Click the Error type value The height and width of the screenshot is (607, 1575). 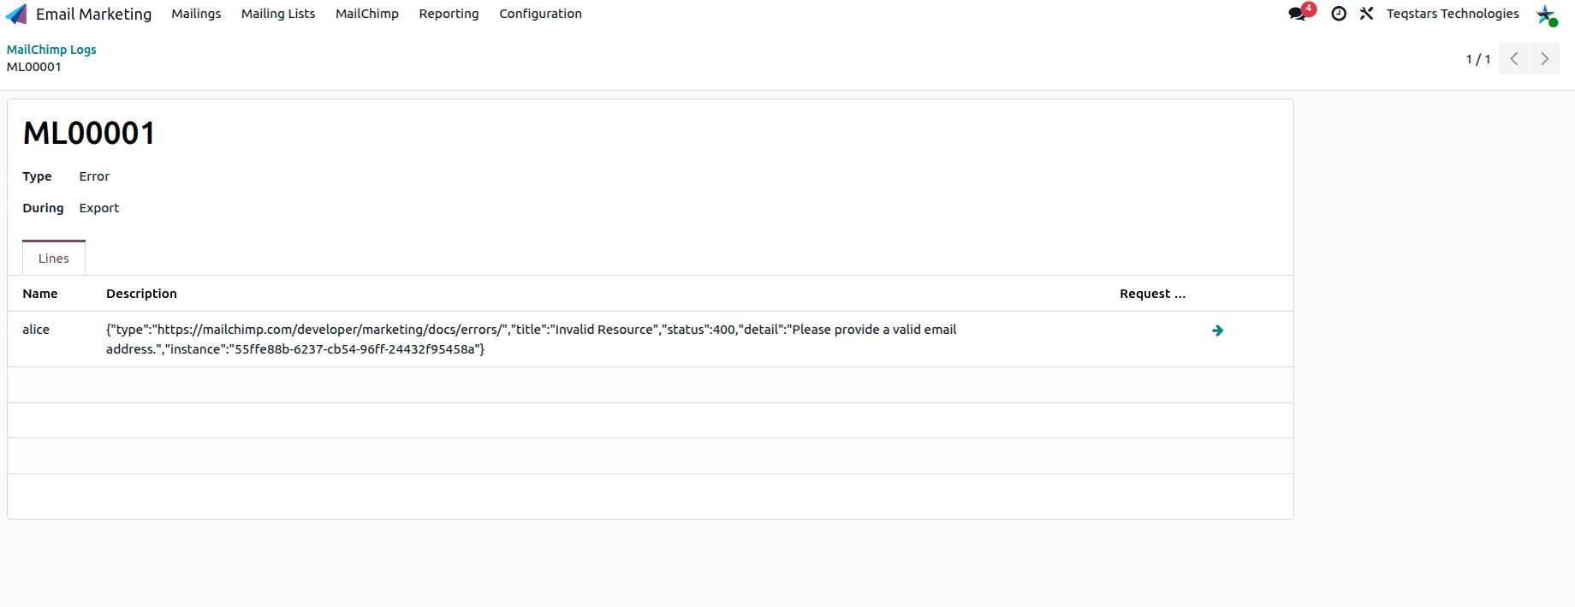coord(94,176)
